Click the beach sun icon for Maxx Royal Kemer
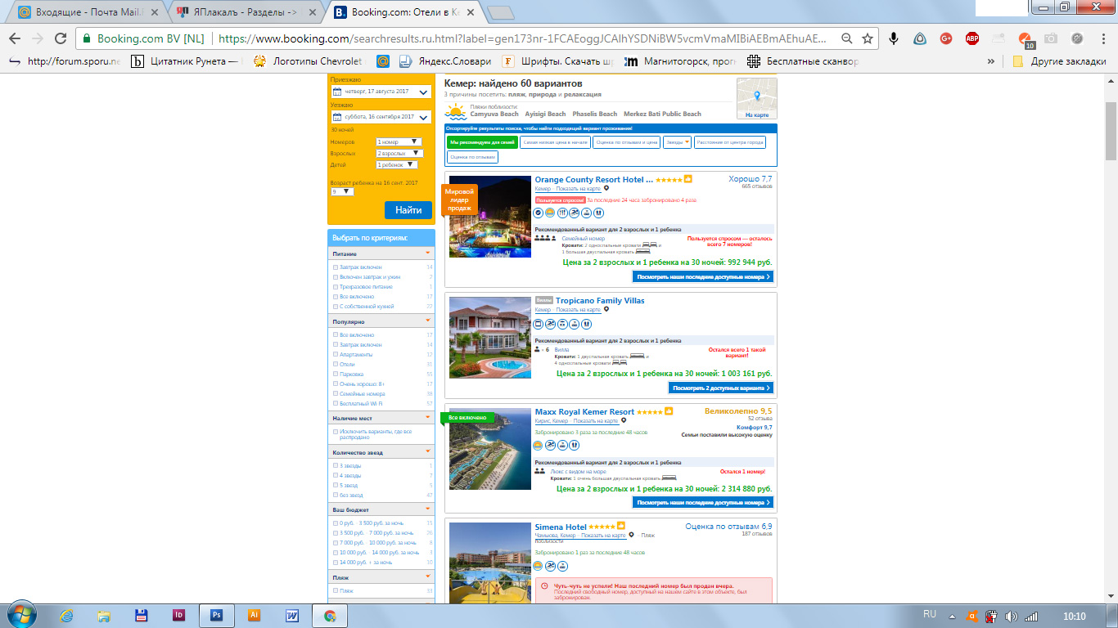Screen dimensions: 1118x628 point(539,445)
